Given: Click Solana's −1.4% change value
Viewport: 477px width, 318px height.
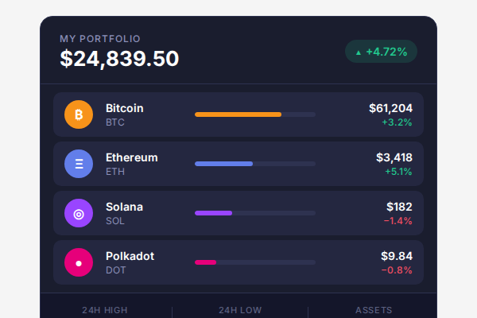Looking at the screenshot, I should click(397, 220).
